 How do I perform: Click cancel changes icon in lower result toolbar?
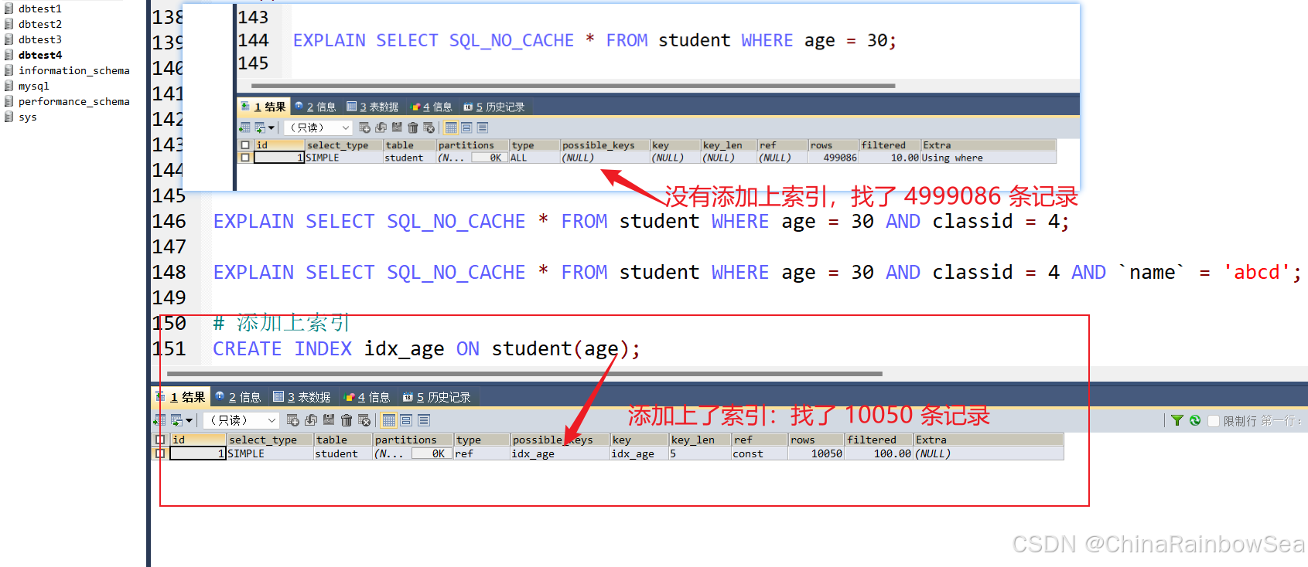click(x=364, y=420)
